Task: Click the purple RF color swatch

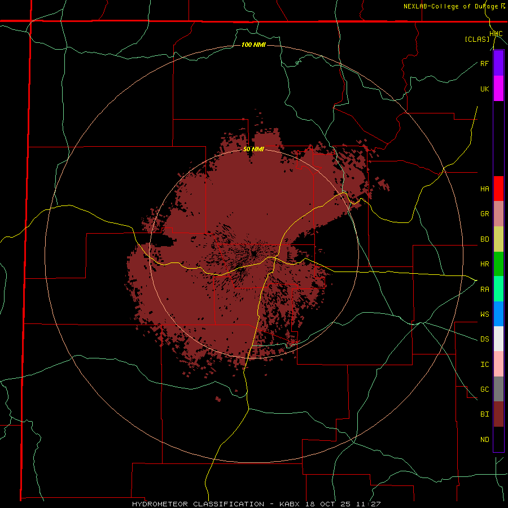Action: [498, 63]
